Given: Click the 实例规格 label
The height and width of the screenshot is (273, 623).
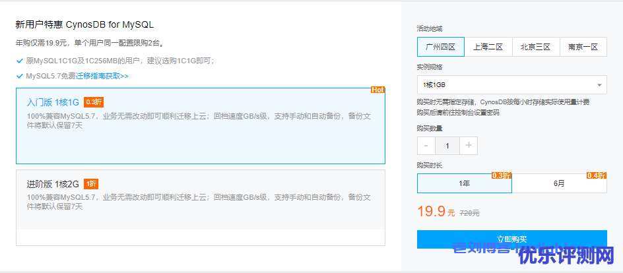Looking at the screenshot, I should click(430, 67).
